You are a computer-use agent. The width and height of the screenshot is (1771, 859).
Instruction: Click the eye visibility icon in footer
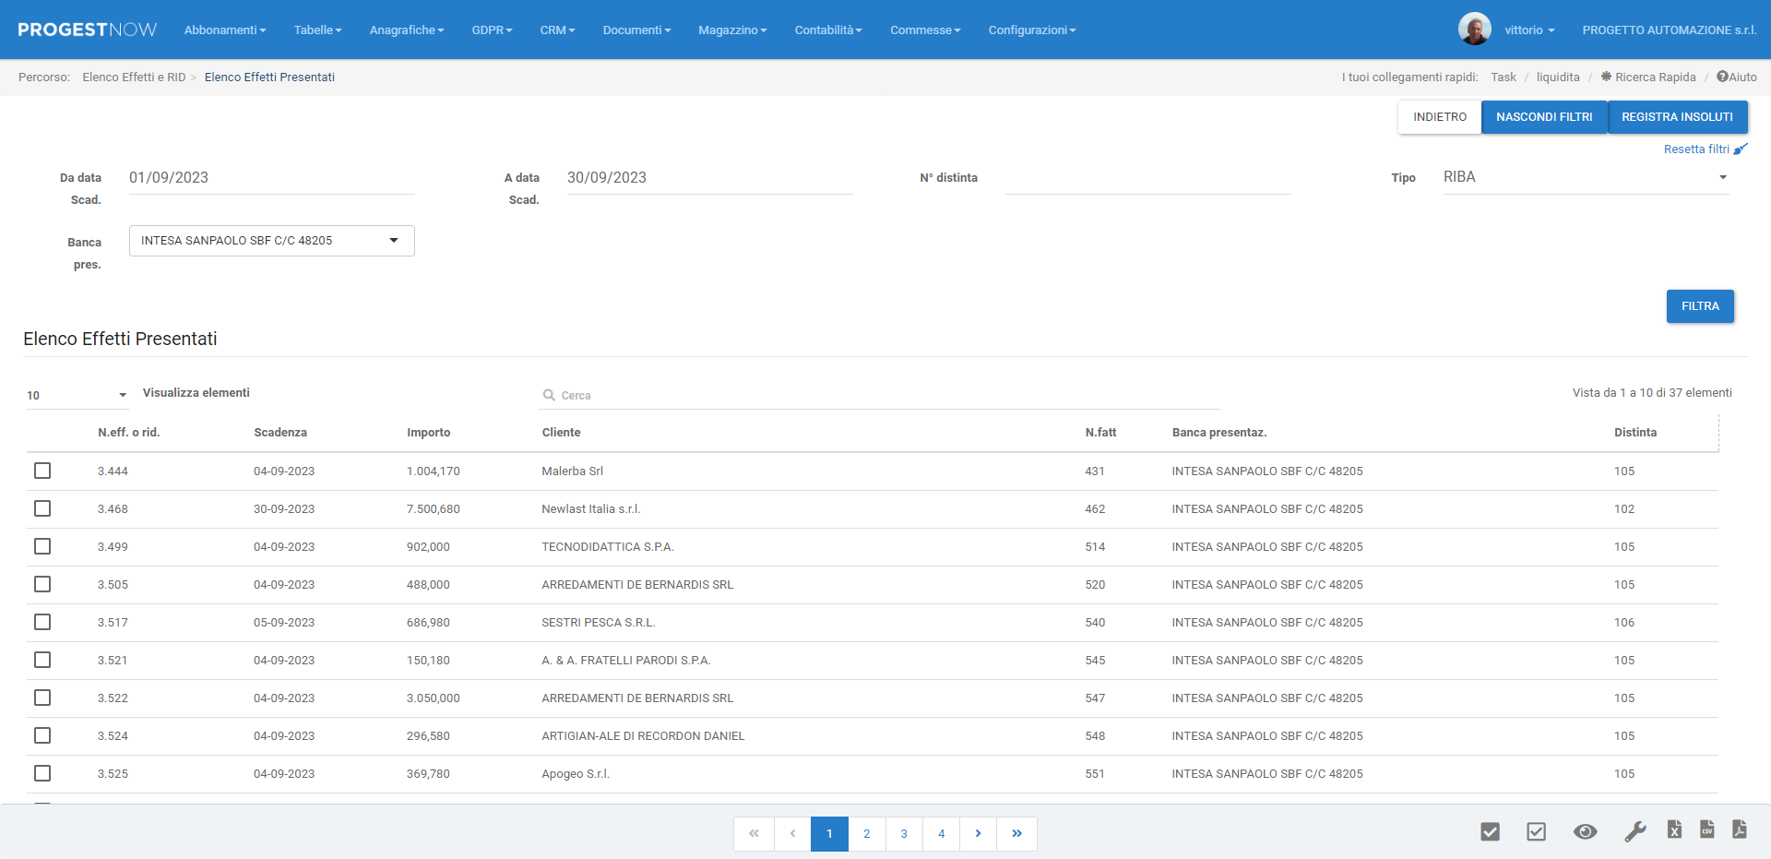(x=1585, y=831)
